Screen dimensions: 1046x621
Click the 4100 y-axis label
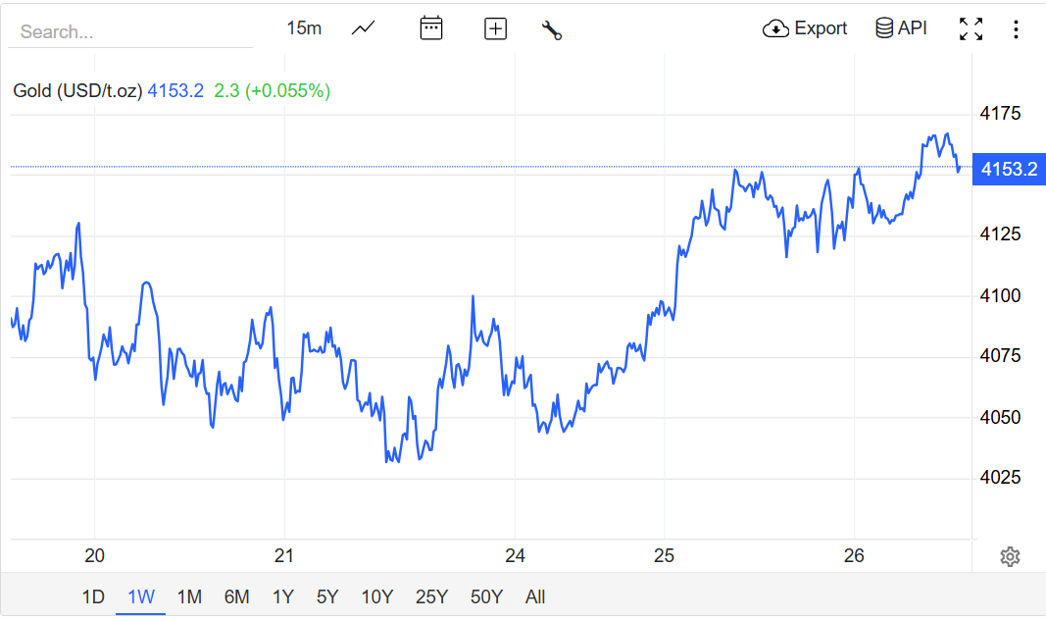tap(1000, 295)
